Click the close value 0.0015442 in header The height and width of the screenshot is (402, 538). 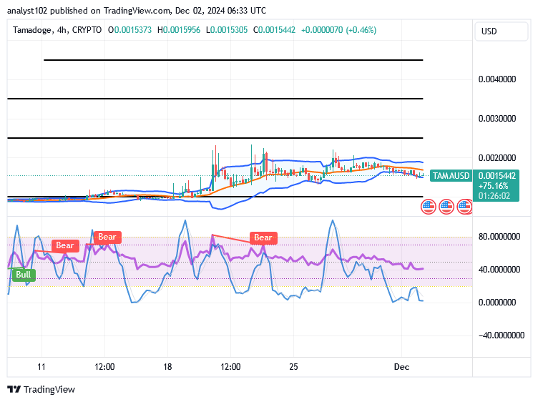pyautogui.click(x=277, y=30)
